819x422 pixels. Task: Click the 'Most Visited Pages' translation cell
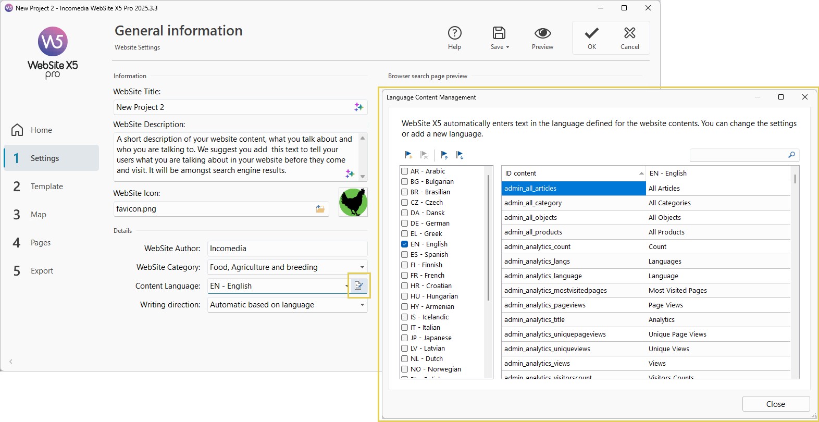click(x=718, y=290)
